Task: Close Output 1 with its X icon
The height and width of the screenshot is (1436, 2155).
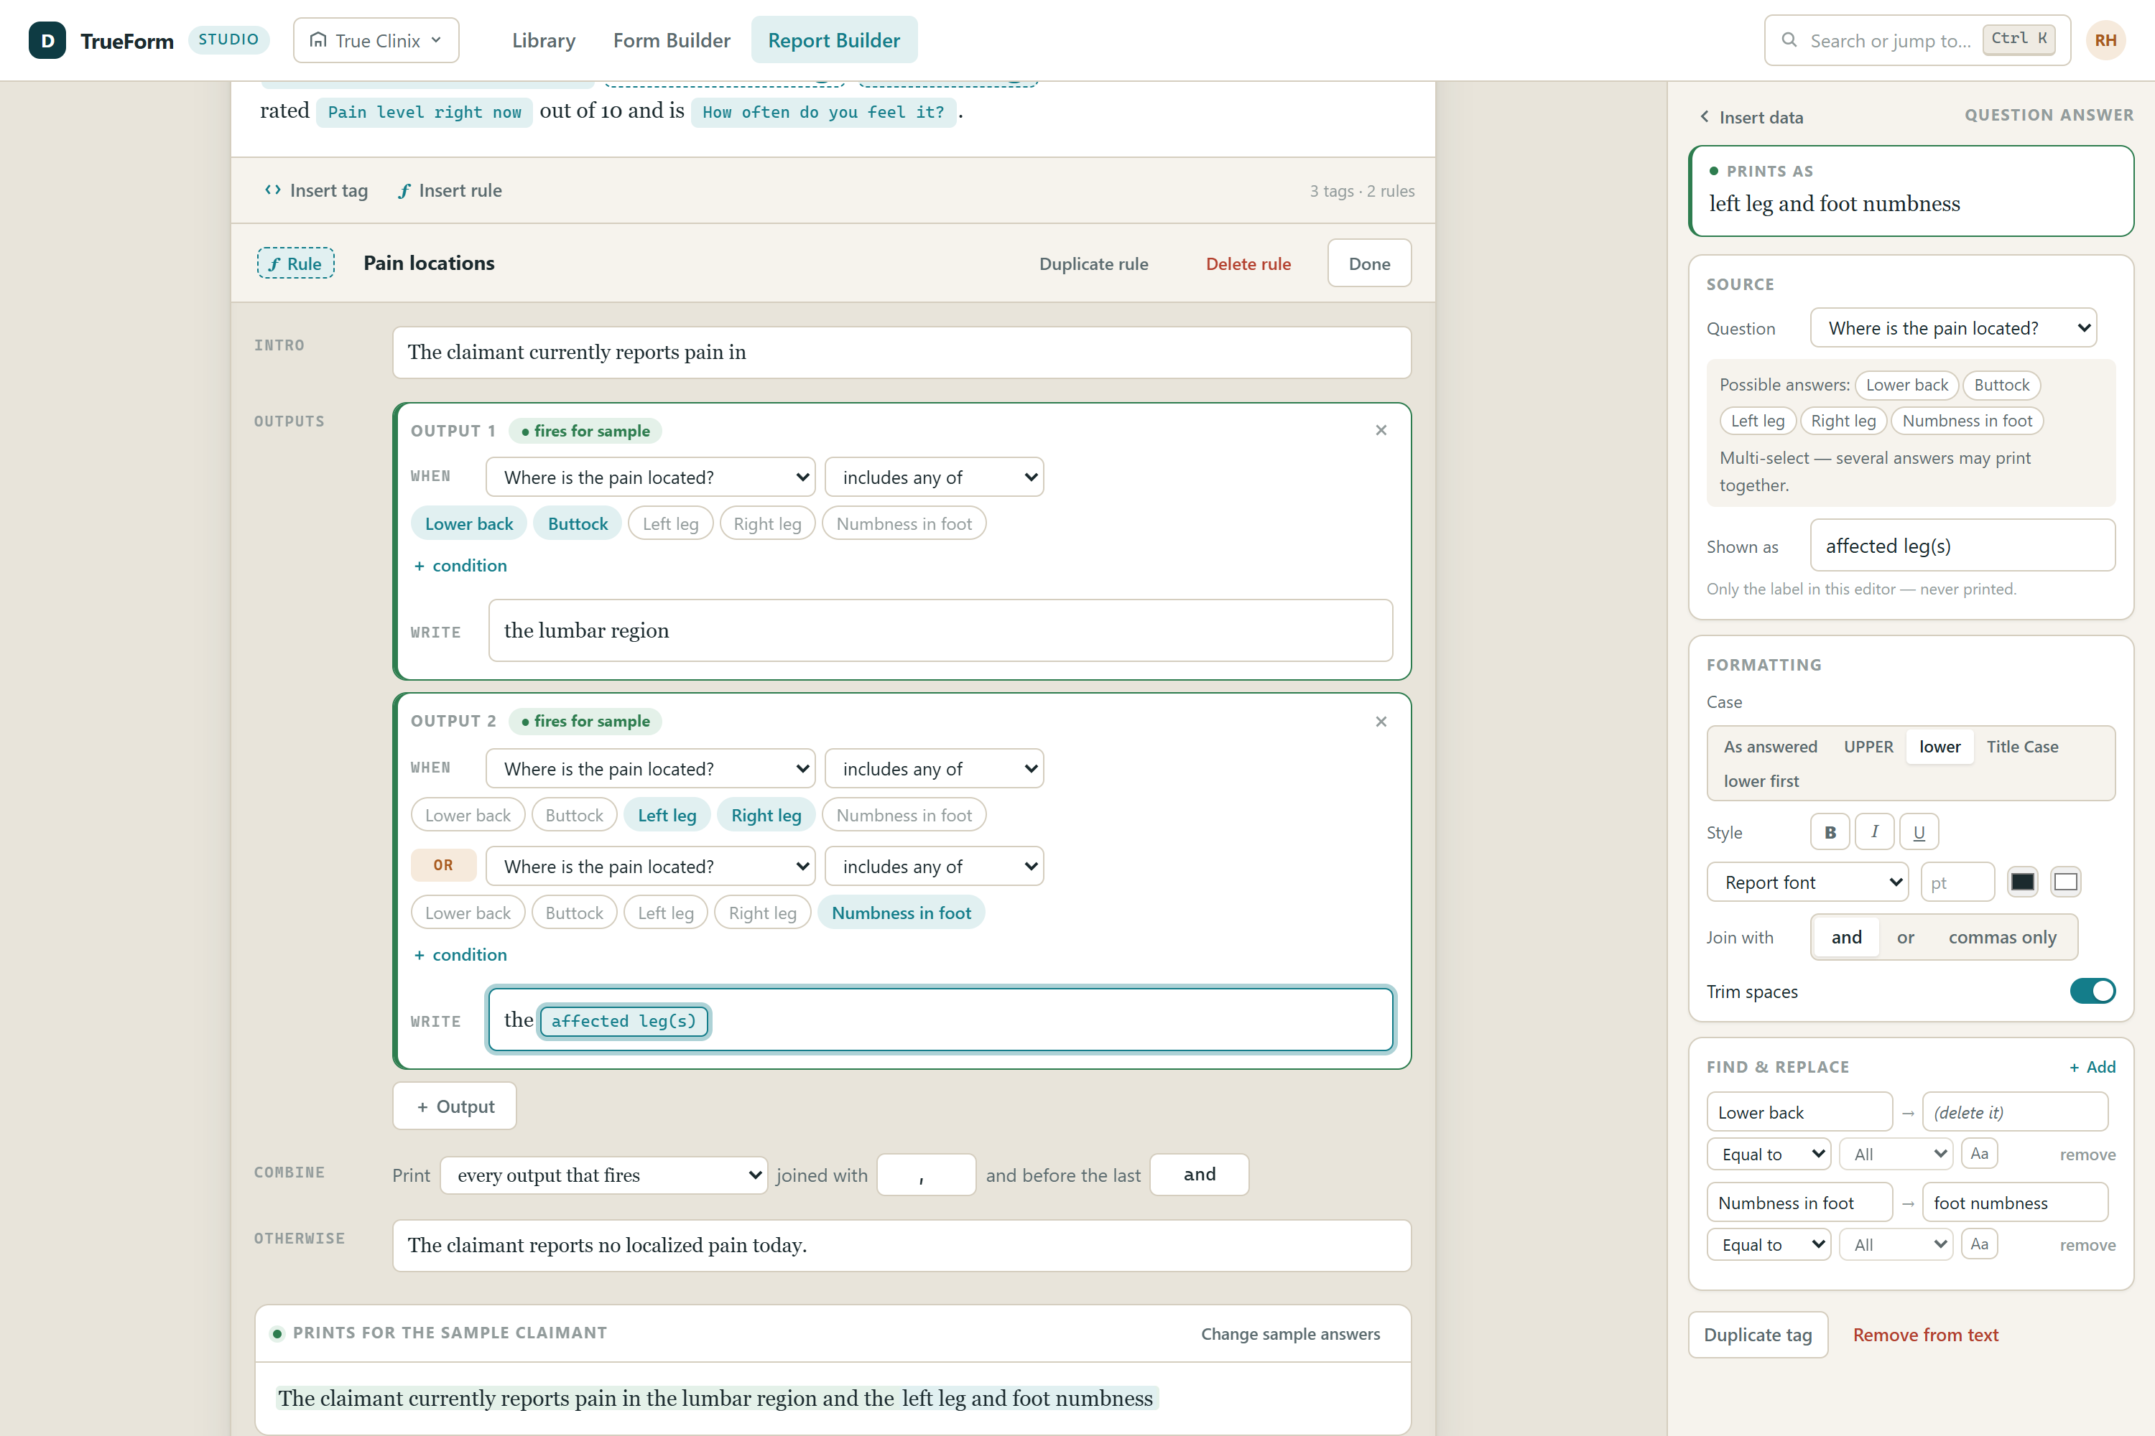Action: click(x=1381, y=430)
